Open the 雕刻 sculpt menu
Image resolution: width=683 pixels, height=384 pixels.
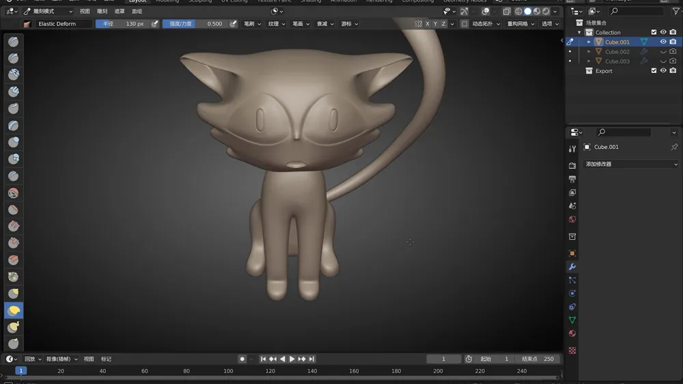click(102, 12)
